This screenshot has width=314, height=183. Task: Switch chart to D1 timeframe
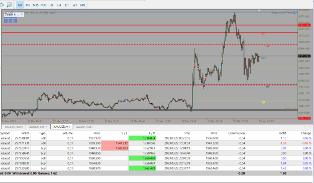point(67,5)
